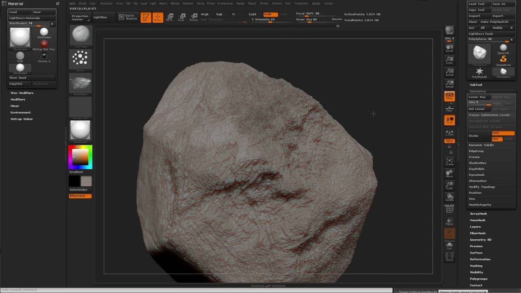The height and width of the screenshot is (293, 521).
Task: Expand the SubTool palette
Action: coord(476,85)
